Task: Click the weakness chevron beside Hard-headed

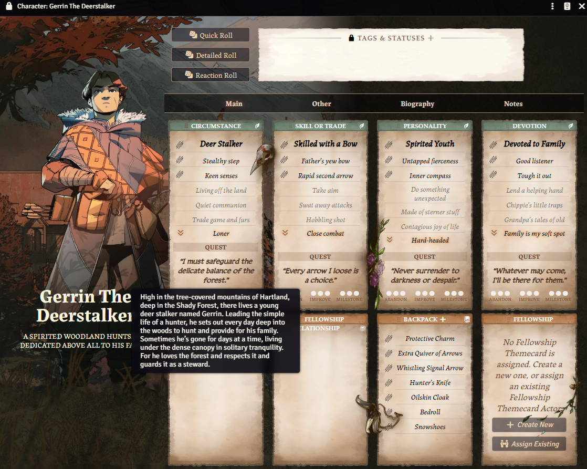Action: [x=390, y=239]
